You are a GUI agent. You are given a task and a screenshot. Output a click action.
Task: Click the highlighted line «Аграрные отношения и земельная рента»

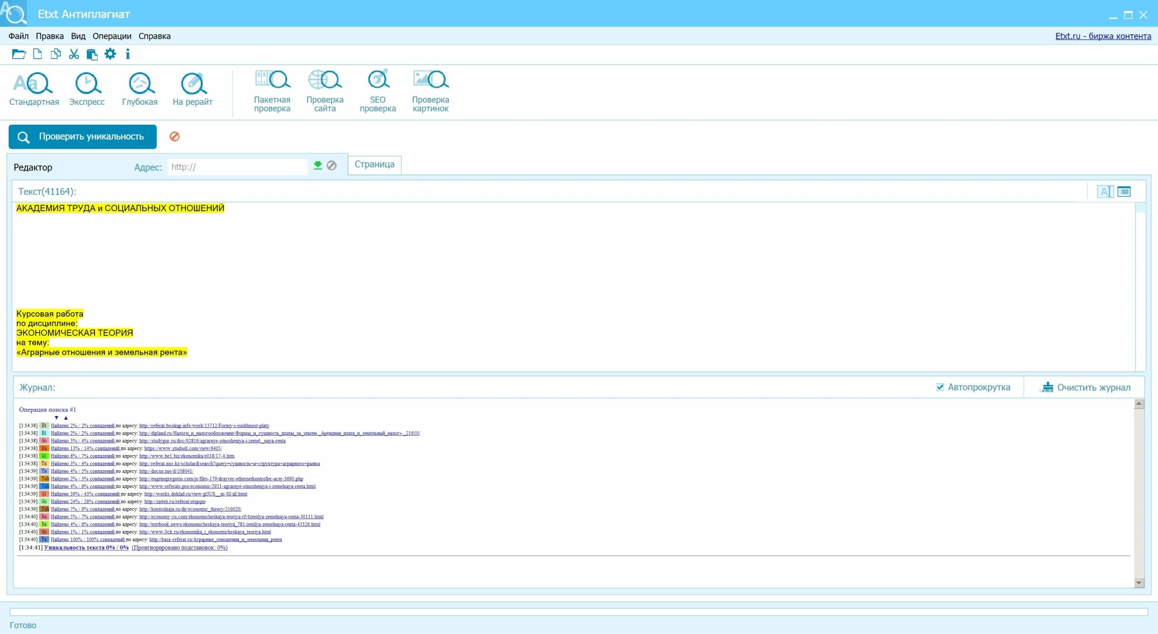coord(102,352)
